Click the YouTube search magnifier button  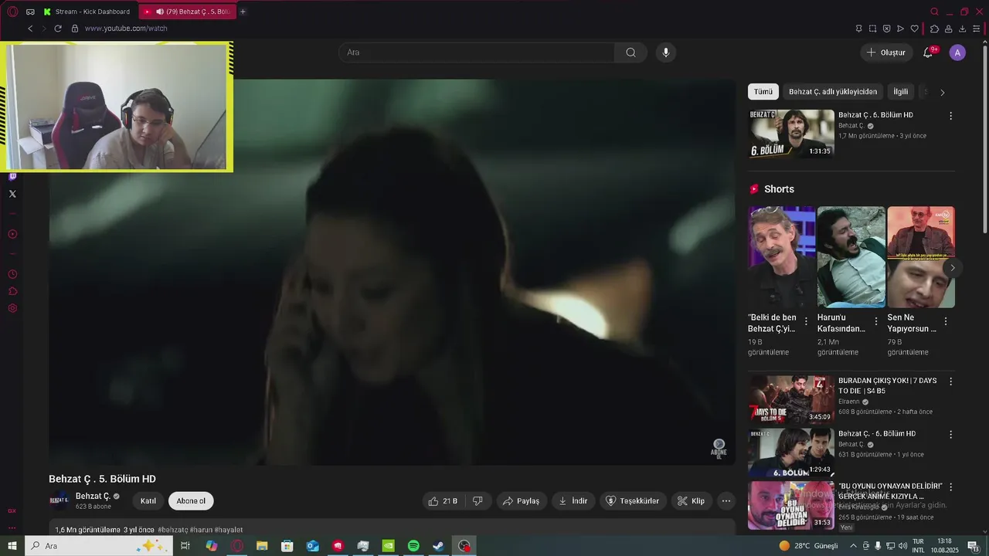630,53
